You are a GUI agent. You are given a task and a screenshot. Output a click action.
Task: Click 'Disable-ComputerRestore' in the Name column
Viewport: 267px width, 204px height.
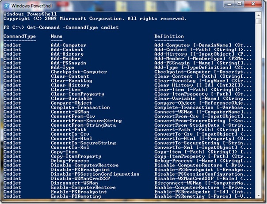point(84,165)
